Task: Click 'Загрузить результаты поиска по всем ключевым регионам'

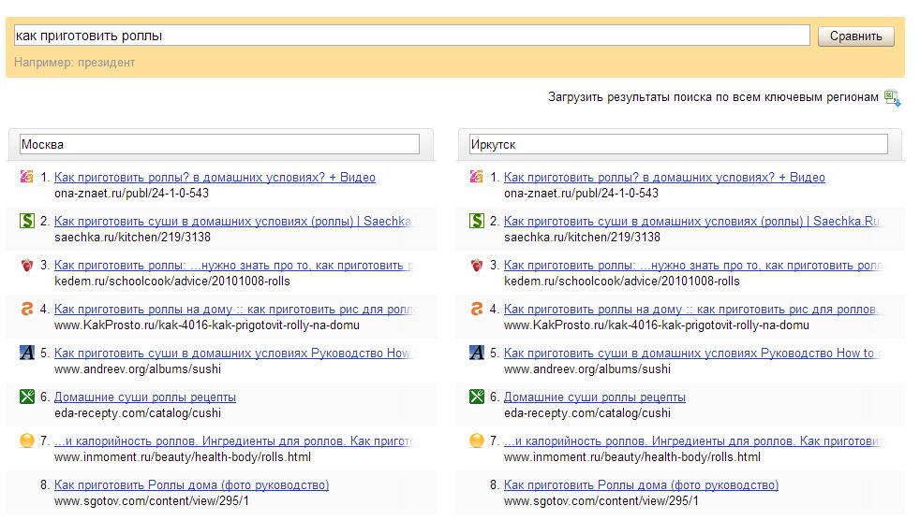Action: point(713,97)
